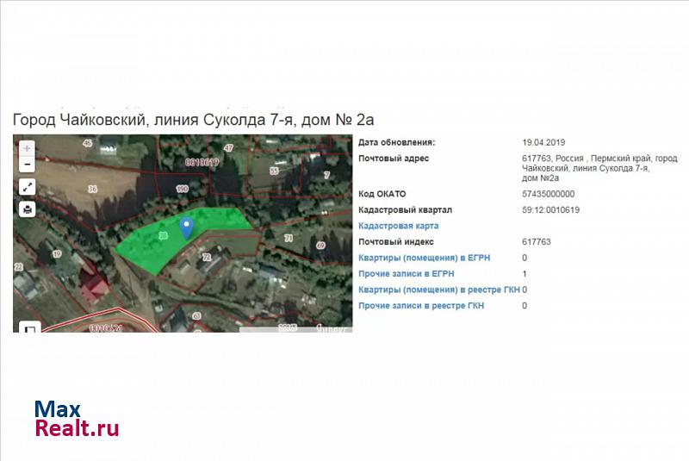This screenshot has width=689, height=461.
Task: Open Прочие записи в реестре ГКН link
Action: tap(421, 306)
